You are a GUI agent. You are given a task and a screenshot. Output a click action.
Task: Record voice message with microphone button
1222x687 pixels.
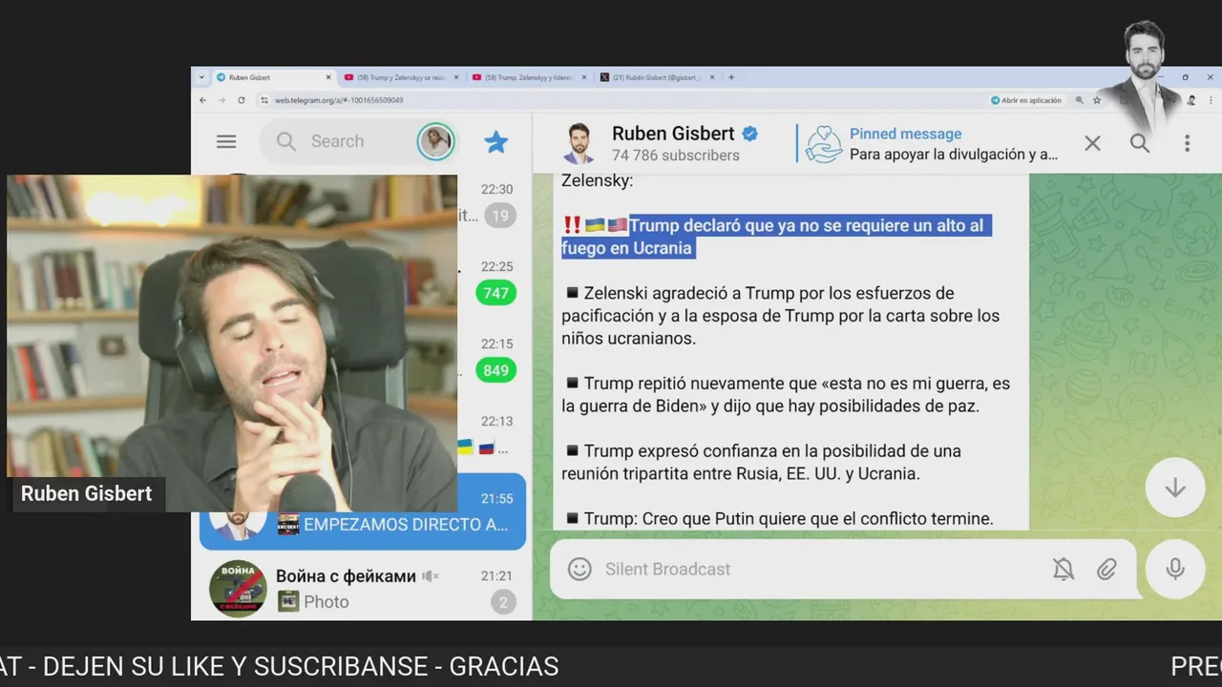[1175, 569]
